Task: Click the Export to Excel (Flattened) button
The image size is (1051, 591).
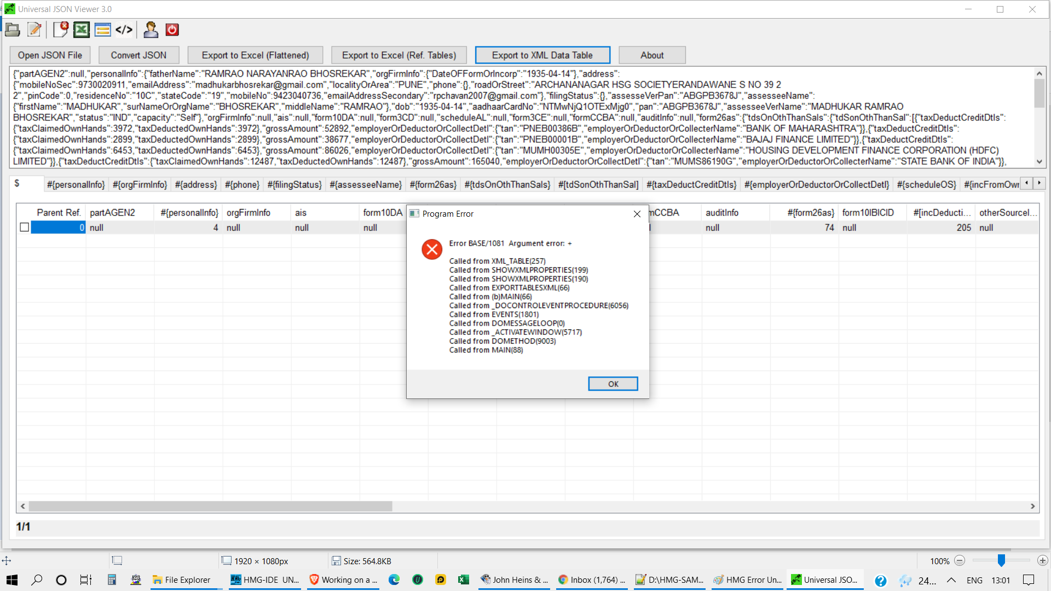Action: click(255, 55)
